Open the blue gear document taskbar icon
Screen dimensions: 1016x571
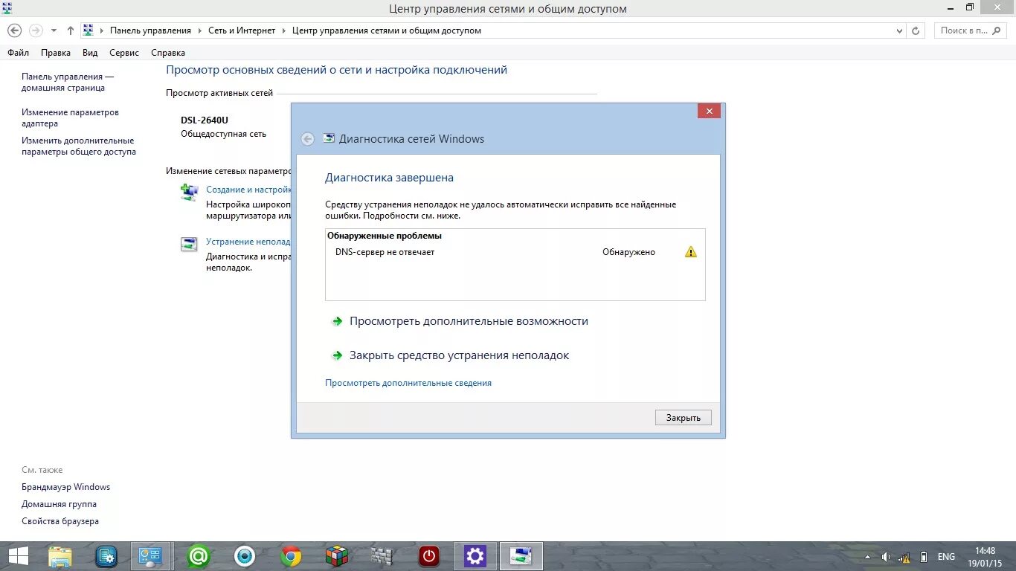tap(106, 556)
